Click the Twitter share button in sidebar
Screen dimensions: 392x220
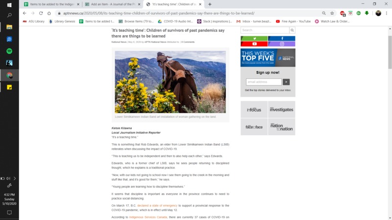254,39
